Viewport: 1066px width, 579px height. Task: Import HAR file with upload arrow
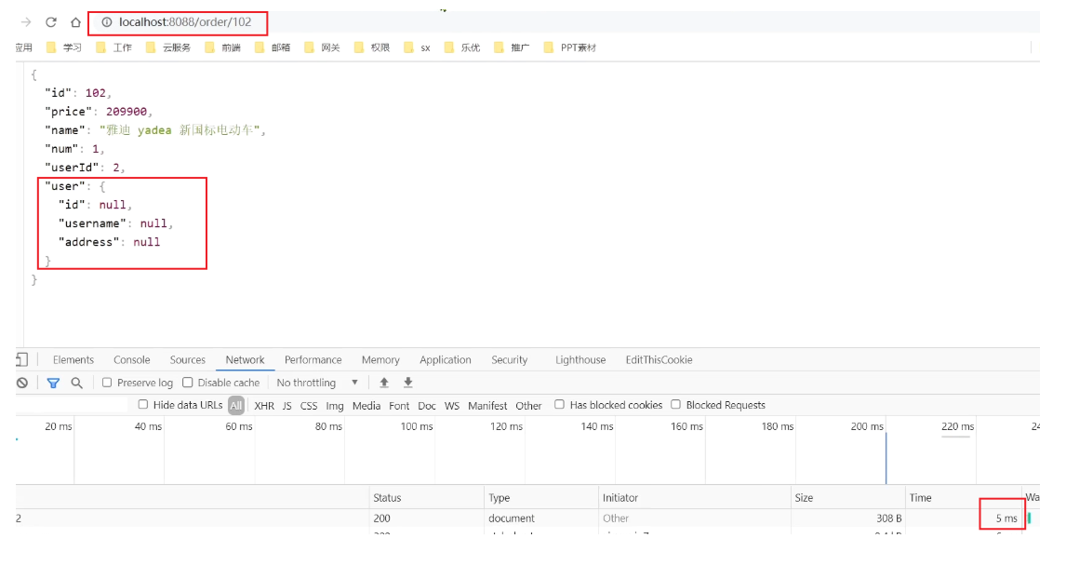click(x=384, y=383)
